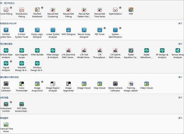The width and height of the screenshot is (184, 134).
Task: Launch the Filter Builder app
Action: click(x=37, y=50)
